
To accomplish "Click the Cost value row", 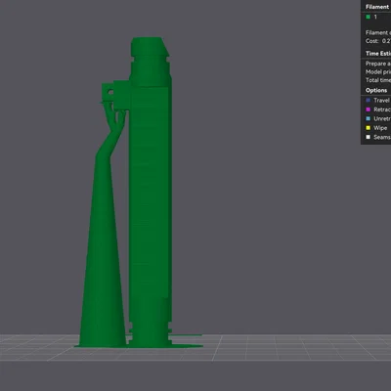I will pos(378,41).
